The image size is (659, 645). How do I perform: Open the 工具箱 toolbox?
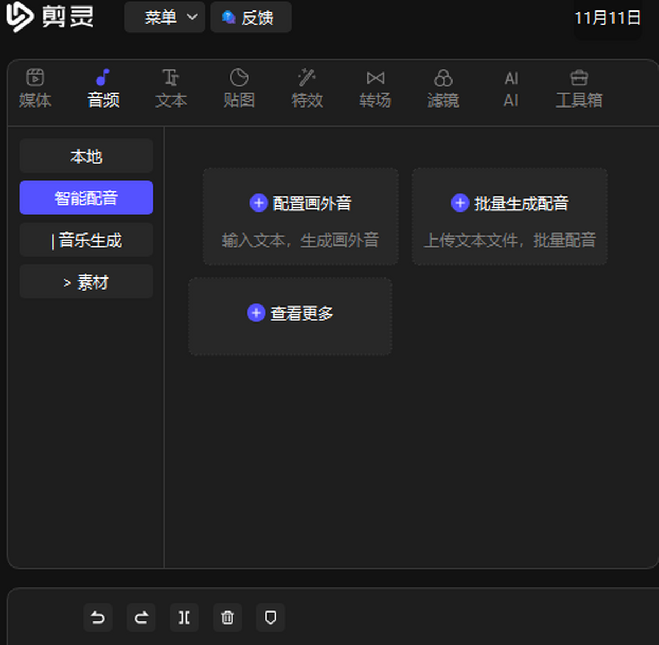(579, 88)
